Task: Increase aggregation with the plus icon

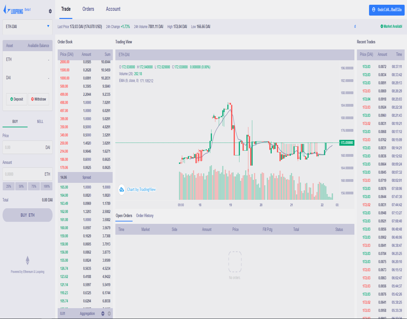Action: (109, 314)
